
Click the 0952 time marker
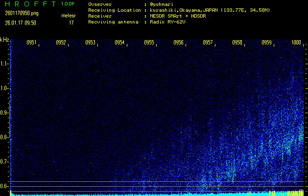point(61,43)
